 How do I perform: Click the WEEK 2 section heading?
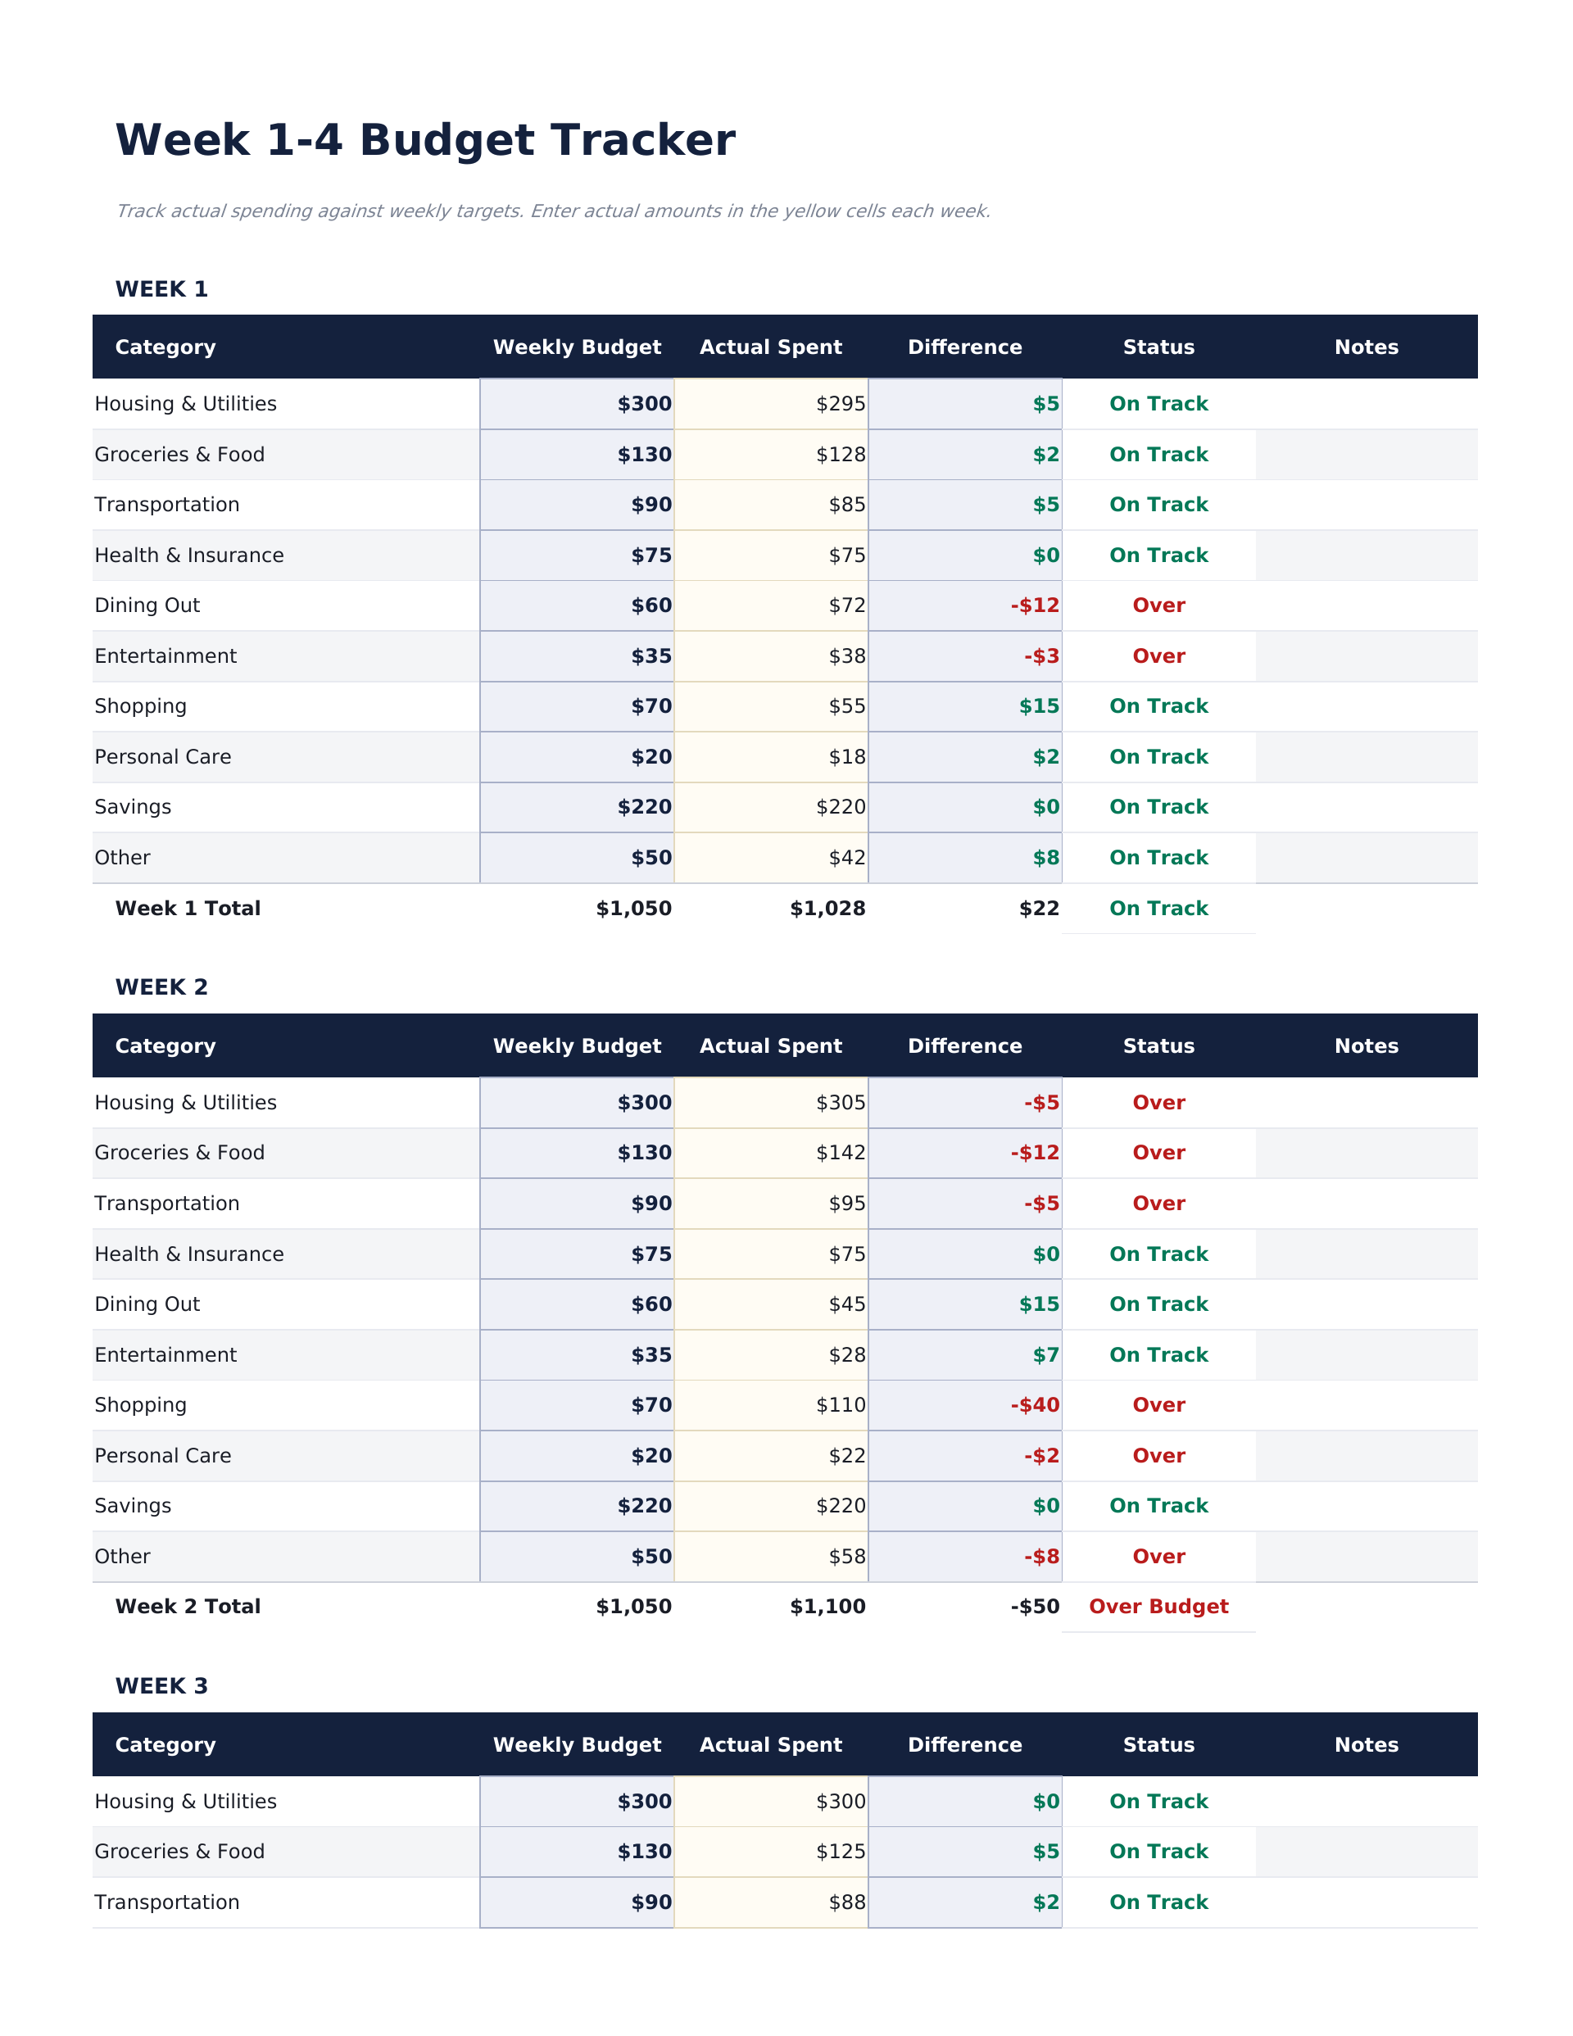161,987
